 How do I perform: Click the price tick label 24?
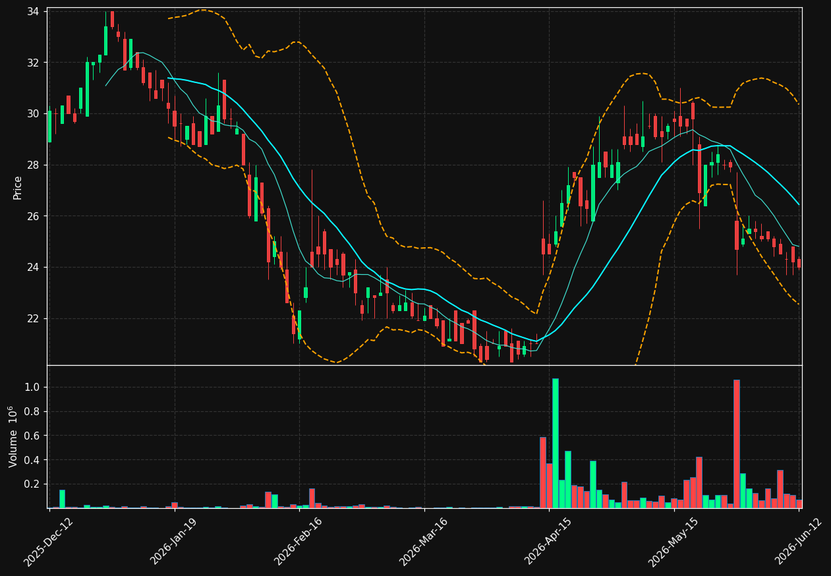point(34,267)
